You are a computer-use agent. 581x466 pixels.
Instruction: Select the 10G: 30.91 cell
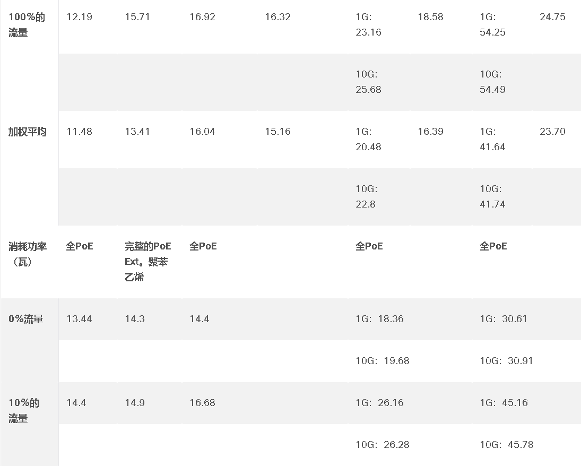pos(506,361)
